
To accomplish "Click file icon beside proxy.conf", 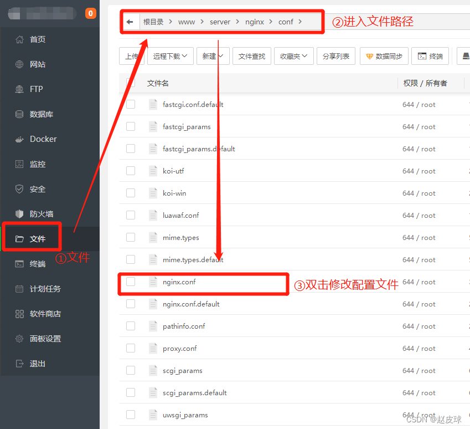I will tap(153, 348).
